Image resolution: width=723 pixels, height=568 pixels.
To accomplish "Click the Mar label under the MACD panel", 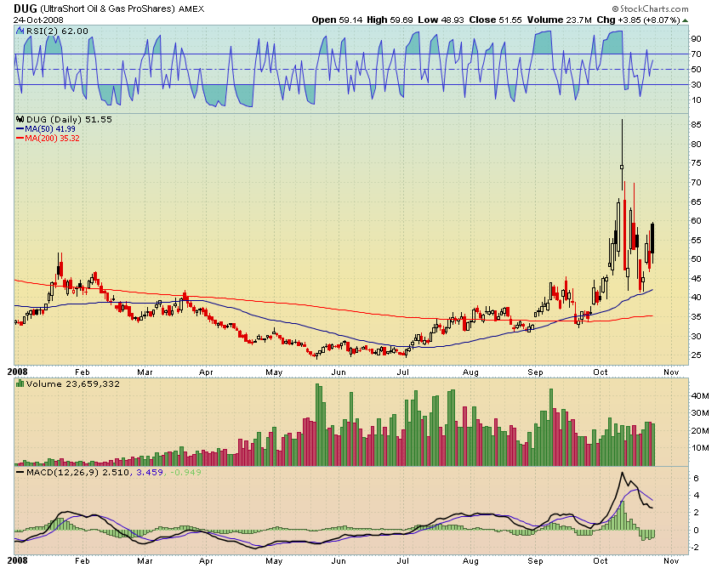I will coord(145,561).
